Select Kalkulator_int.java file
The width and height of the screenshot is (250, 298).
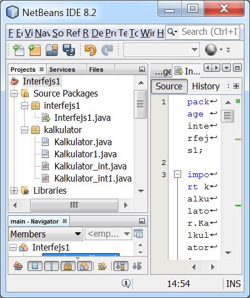[90, 167]
